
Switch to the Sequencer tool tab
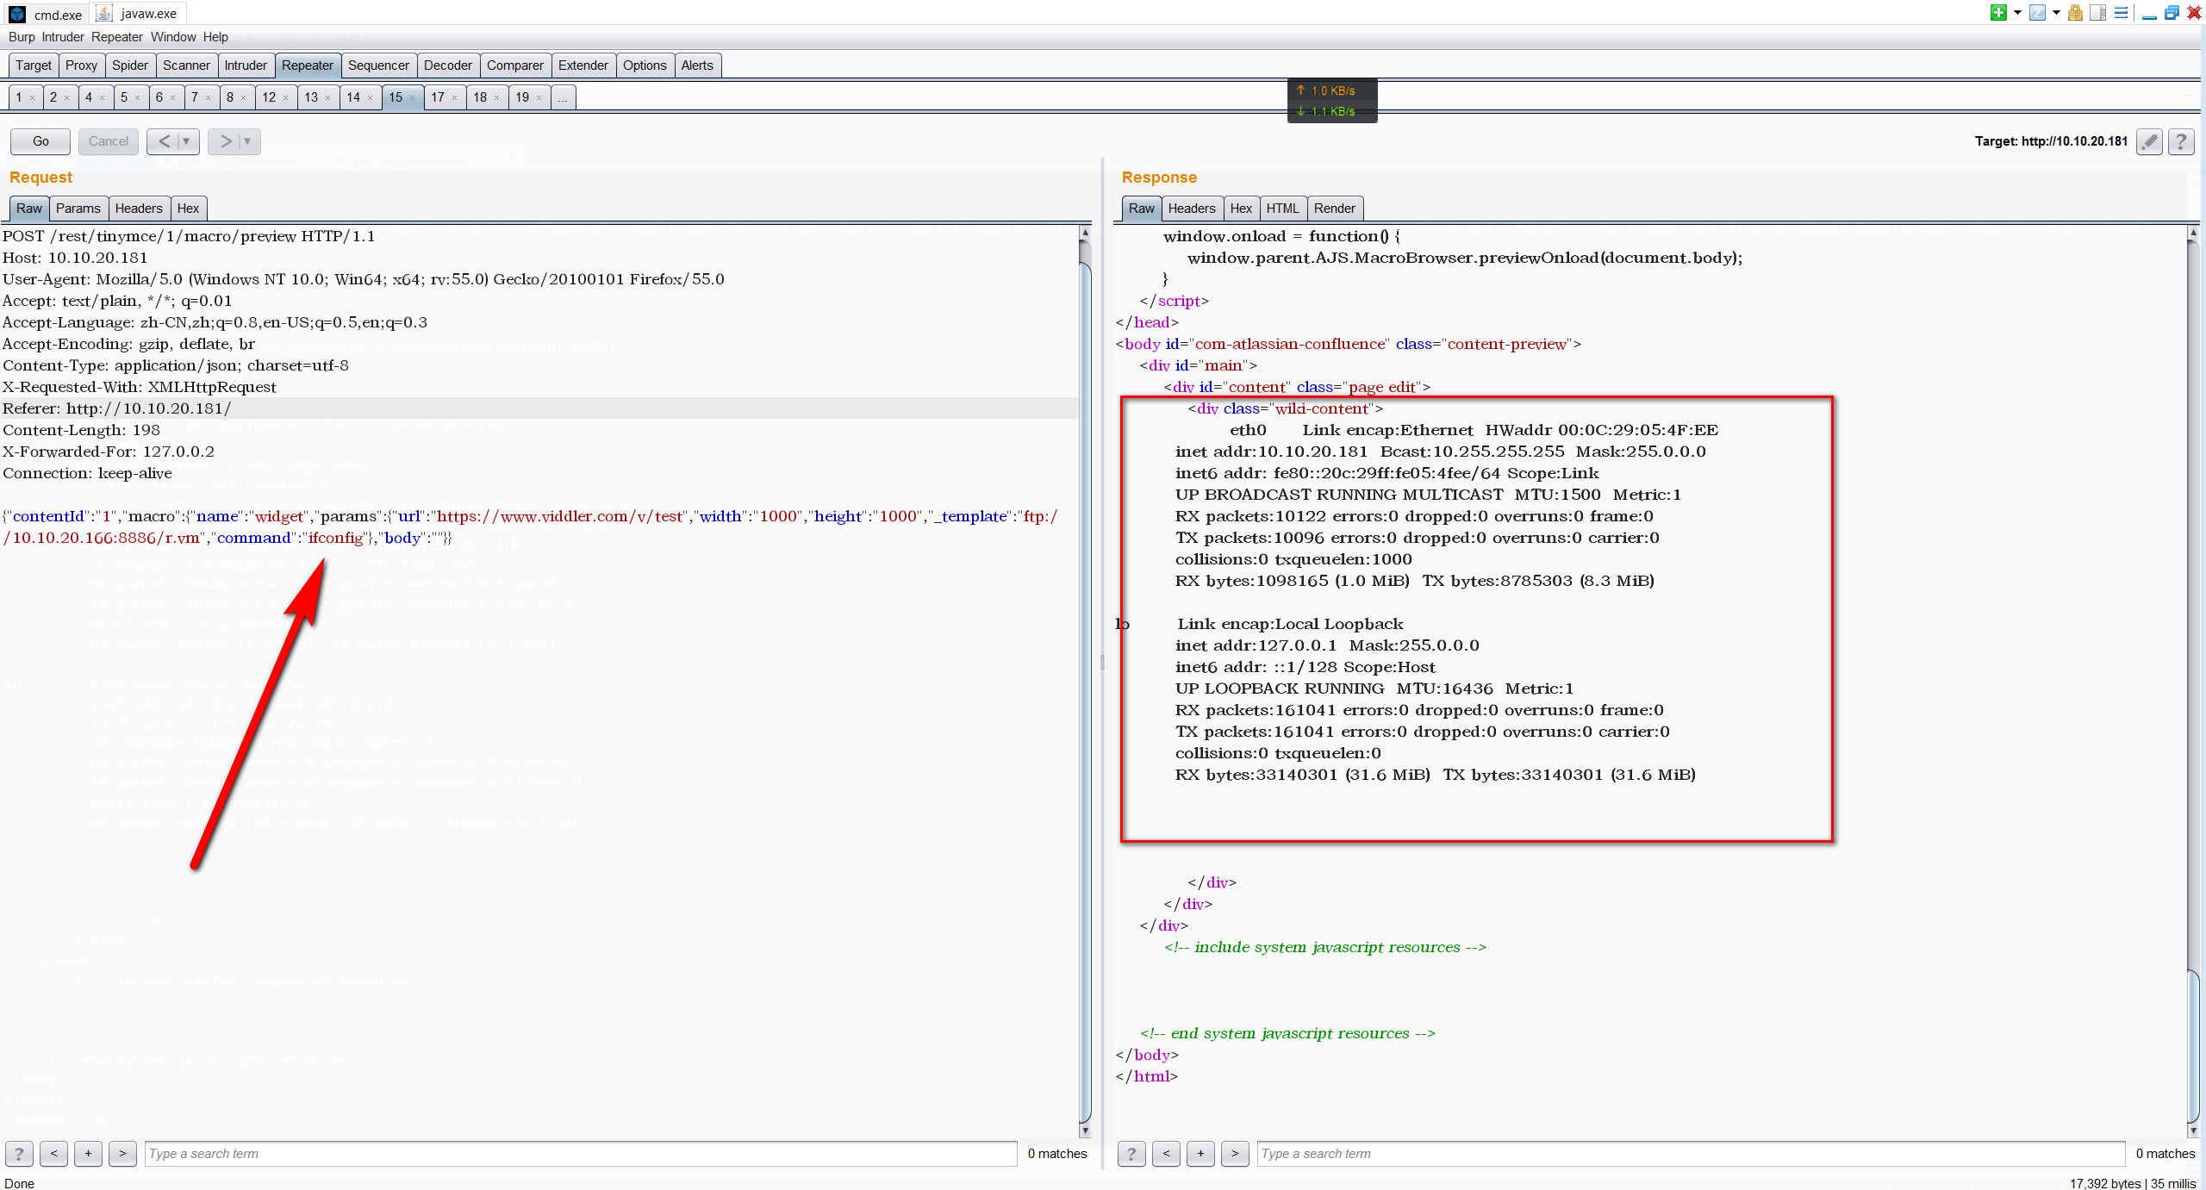point(378,65)
